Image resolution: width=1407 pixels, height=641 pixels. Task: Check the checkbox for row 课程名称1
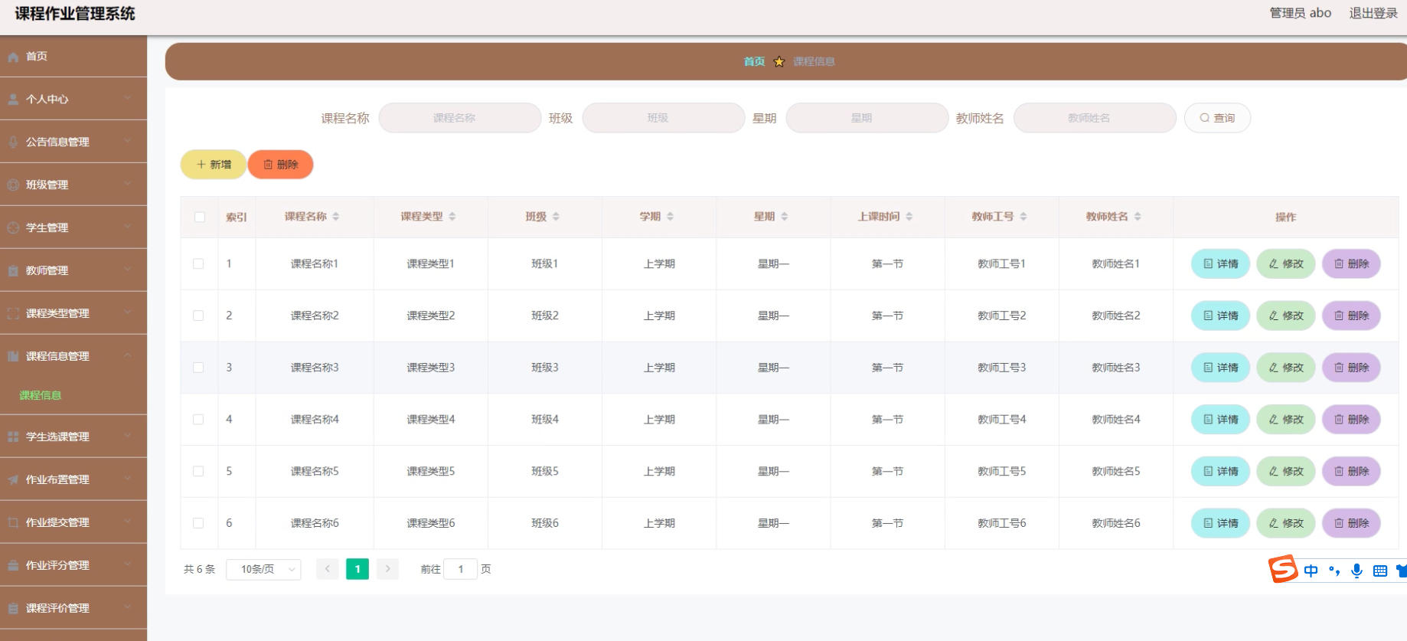coord(198,263)
